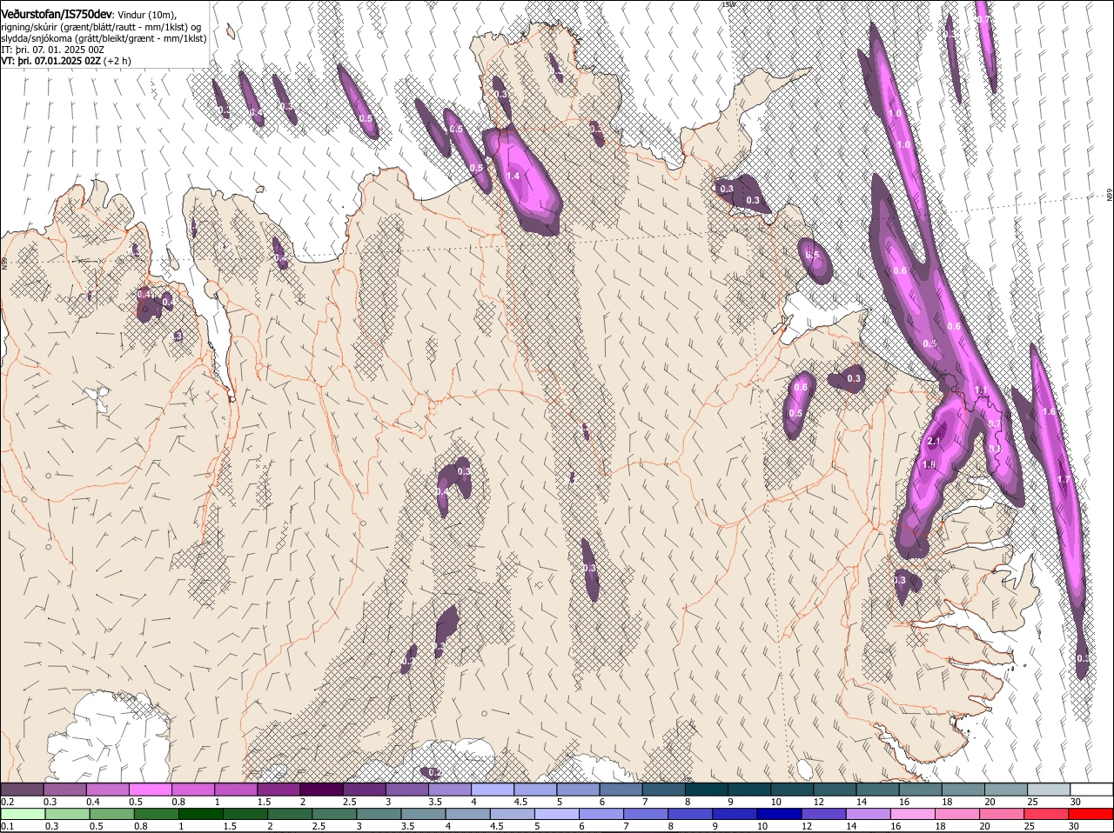Click the '(+2 h)' forecast offset text
This screenshot has width=1114, height=833.
pyautogui.click(x=117, y=61)
